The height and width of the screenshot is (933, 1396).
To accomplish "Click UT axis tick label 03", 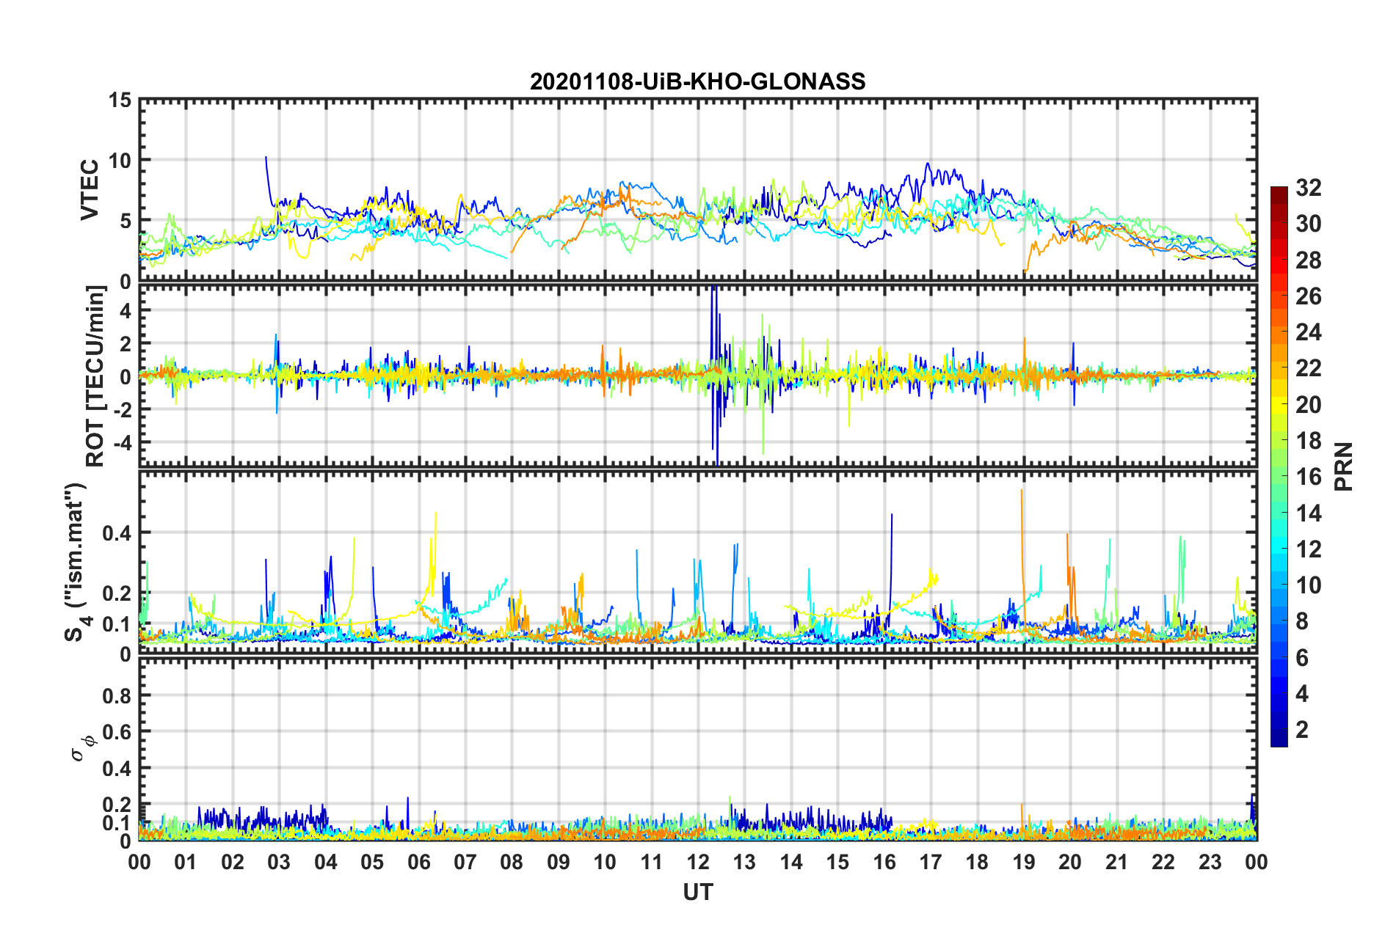I will pyautogui.click(x=279, y=862).
